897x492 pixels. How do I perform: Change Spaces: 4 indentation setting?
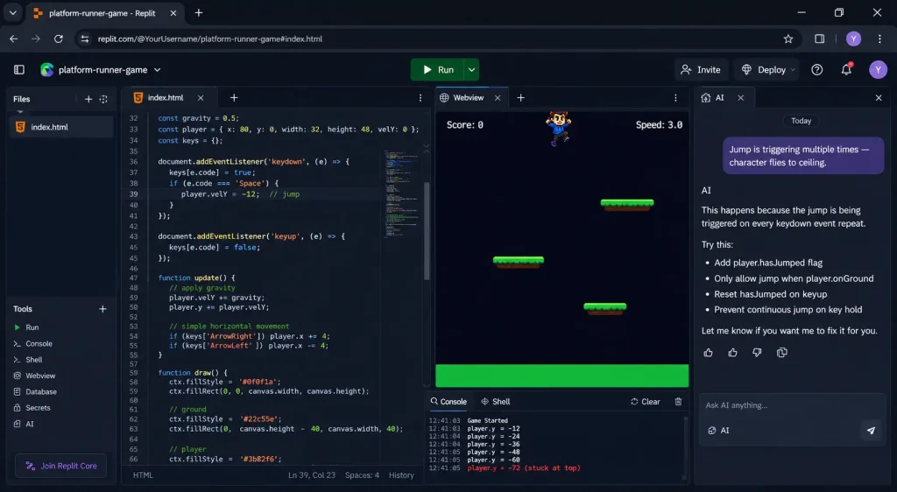[x=362, y=474]
